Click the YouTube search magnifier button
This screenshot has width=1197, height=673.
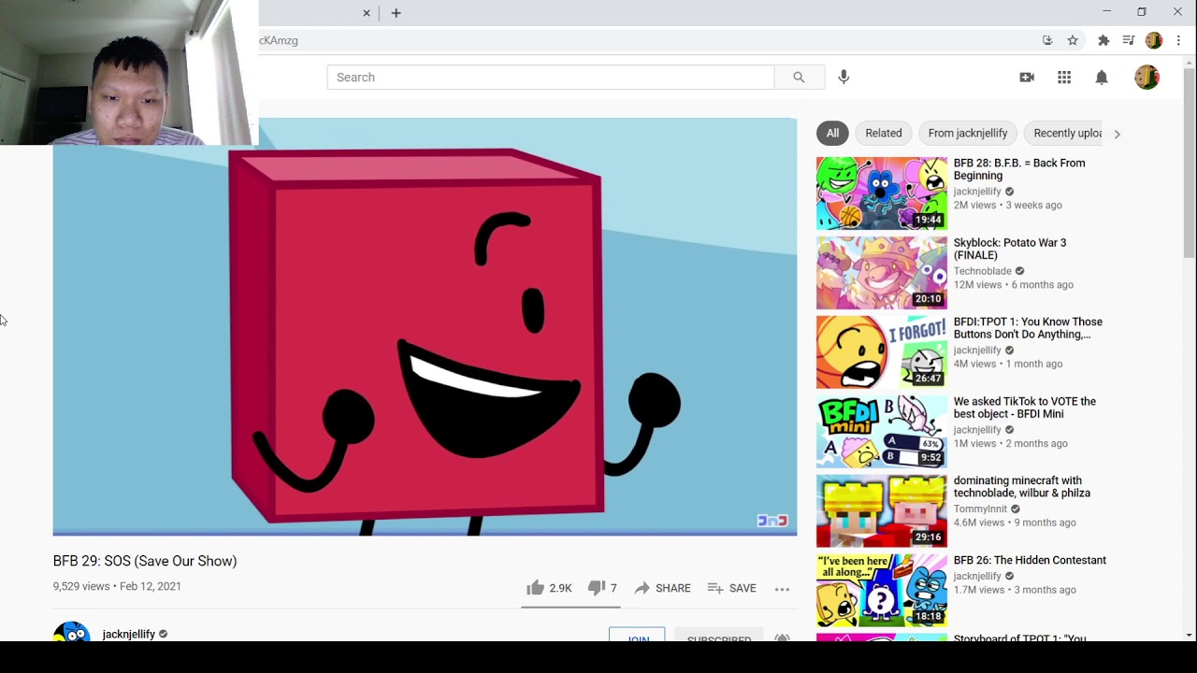pyautogui.click(x=799, y=78)
